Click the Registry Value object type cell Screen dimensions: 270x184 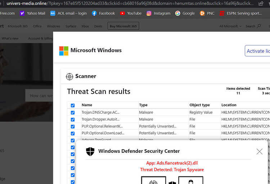pos(201,112)
